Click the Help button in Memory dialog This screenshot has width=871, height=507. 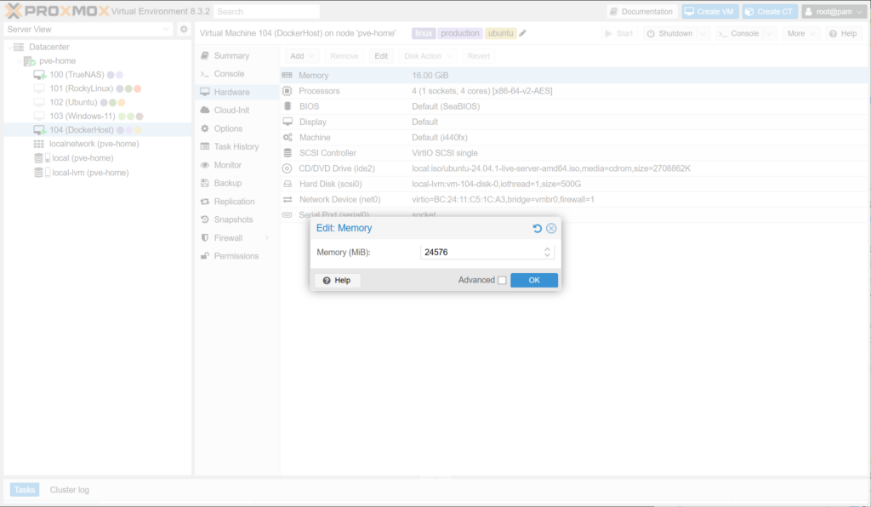point(337,280)
